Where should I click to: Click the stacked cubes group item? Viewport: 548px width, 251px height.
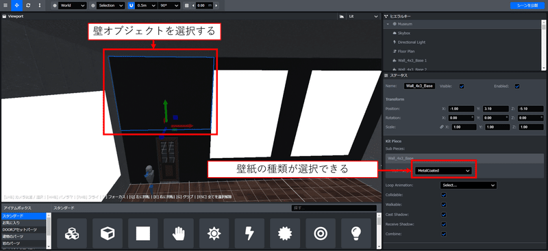tap(72, 233)
